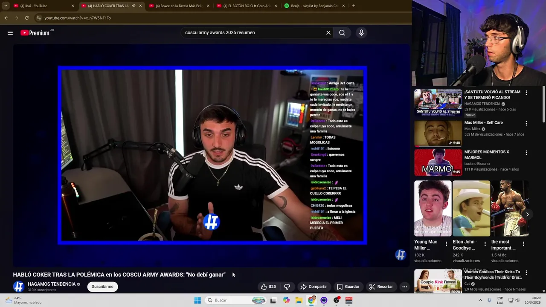Open Windows Start menu
This screenshot has width=546, height=307.
tap(197, 300)
